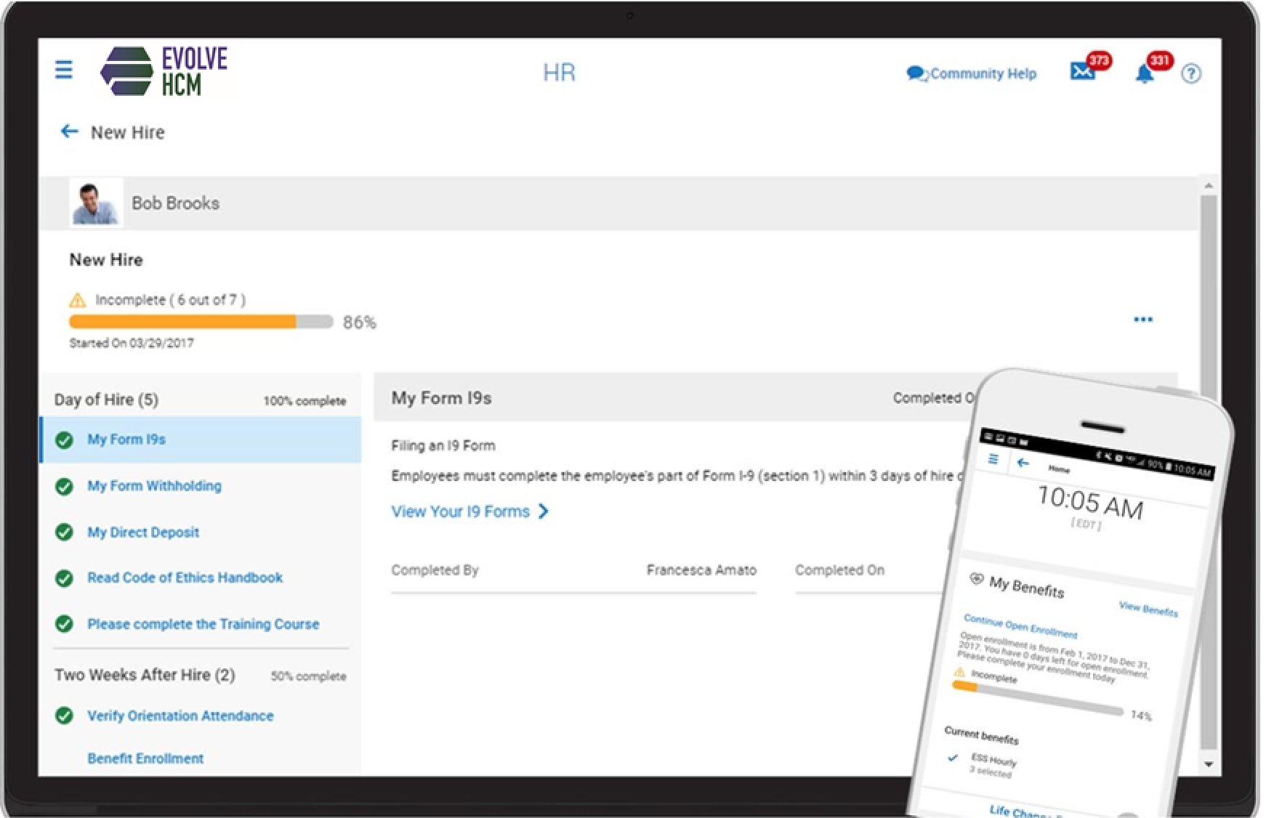Collapse the Two Weeks After Hire section
Image resolution: width=1266 pixels, height=818 pixels.
pos(144,674)
